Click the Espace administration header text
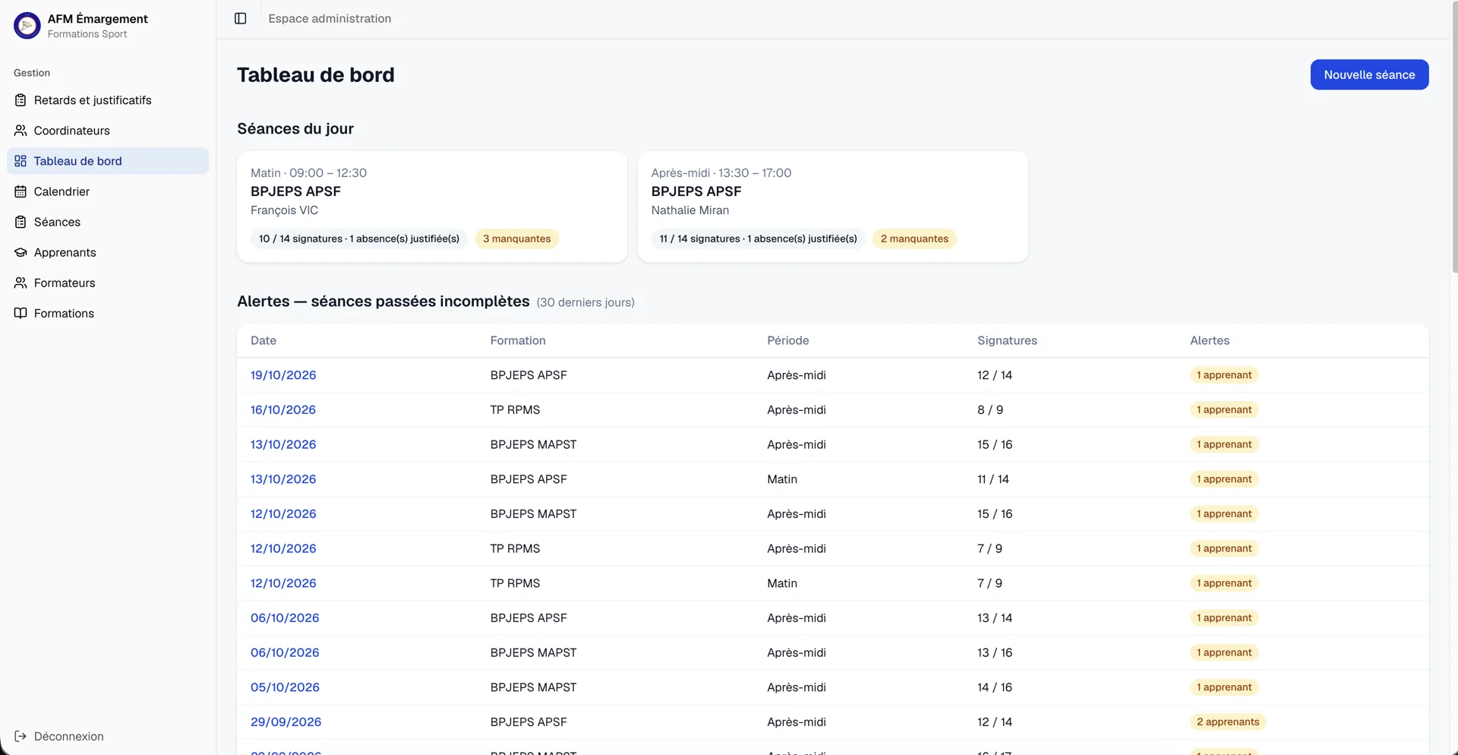Image resolution: width=1458 pixels, height=755 pixels. 330,18
